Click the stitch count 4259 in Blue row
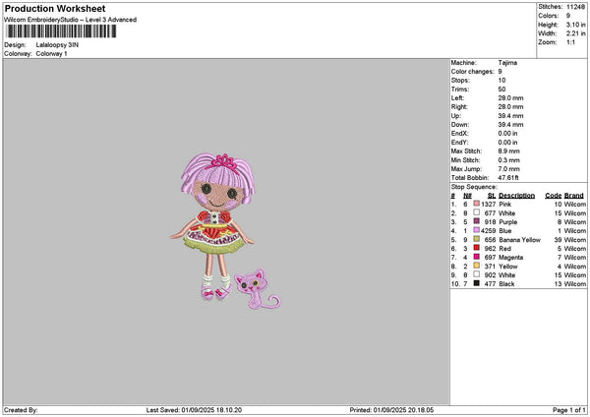The image size is (590, 417). pyautogui.click(x=488, y=231)
